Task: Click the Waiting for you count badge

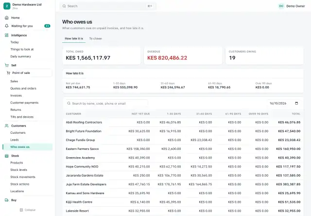Action: [47, 26]
